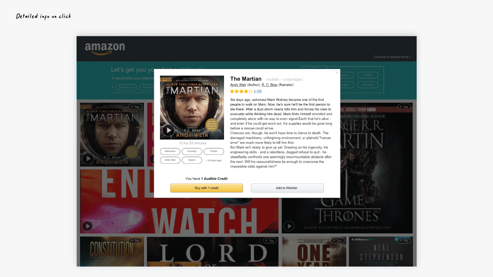Add tag on the Lord cover

point(270,241)
